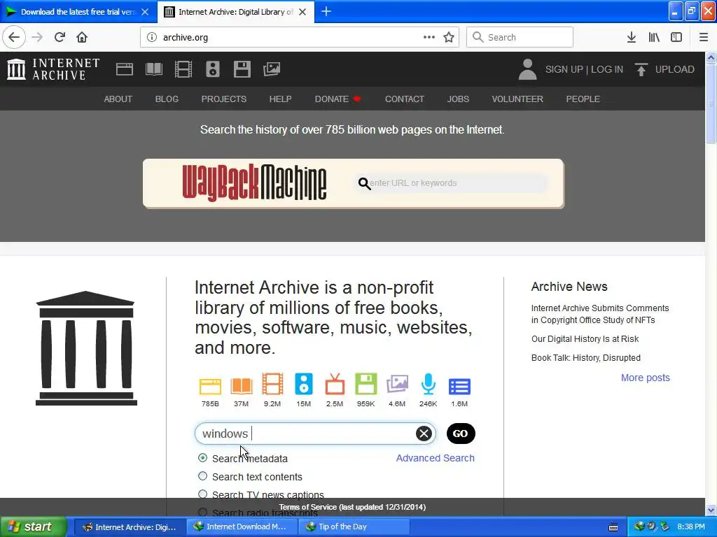Select the Search metadata radio button
This screenshot has width=717, height=537.
coord(202,458)
